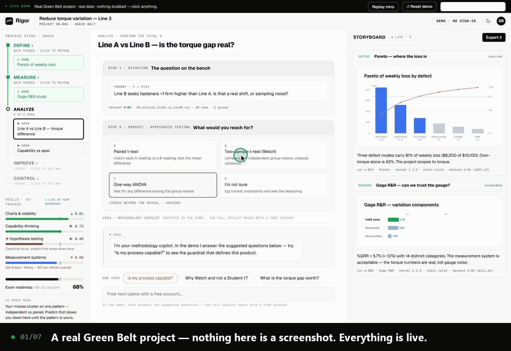Expand the MEASURE phase chevron
The width and height of the screenshot is (511, 351).
click(37, 77)
